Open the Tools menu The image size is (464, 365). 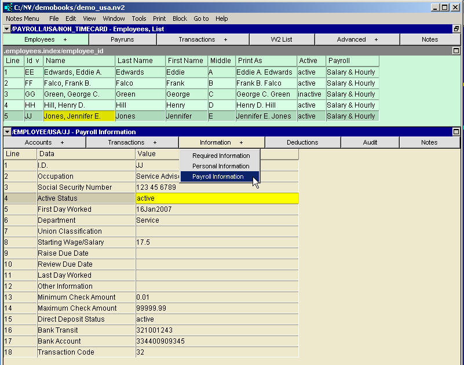138,19
